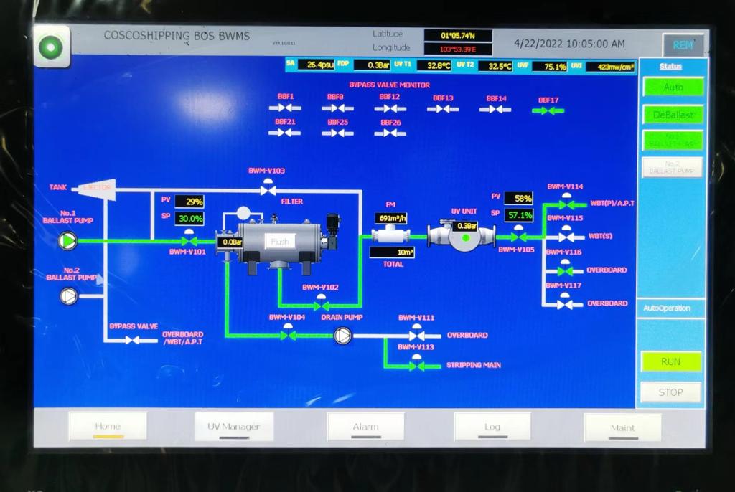Image resolution: width=735 pixels, height=492 pixels.
Task: Click the Longitude value field
Action: pyautogui.click(x=458, y=49)
